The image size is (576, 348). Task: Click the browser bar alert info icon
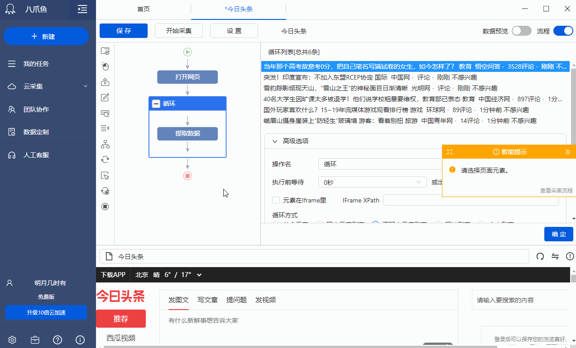tap(570, 256)
